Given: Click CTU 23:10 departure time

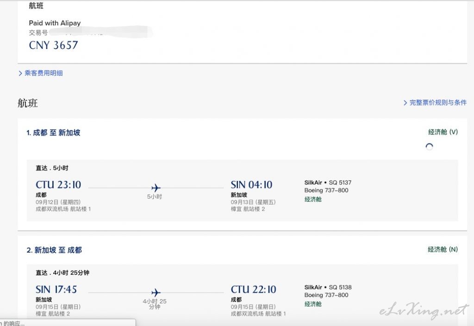Looking at the screenshot, I should 58,185.
